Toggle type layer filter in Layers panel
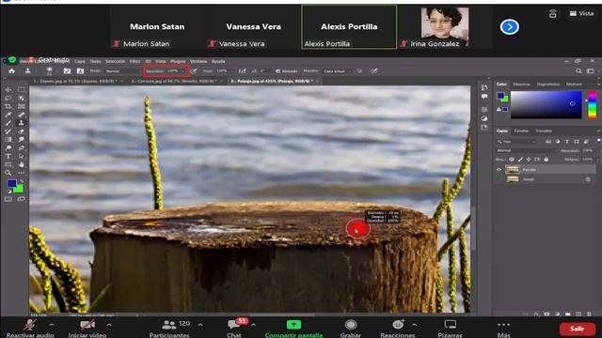The width and height of the screenshot is (602, 338). point(567,142)
